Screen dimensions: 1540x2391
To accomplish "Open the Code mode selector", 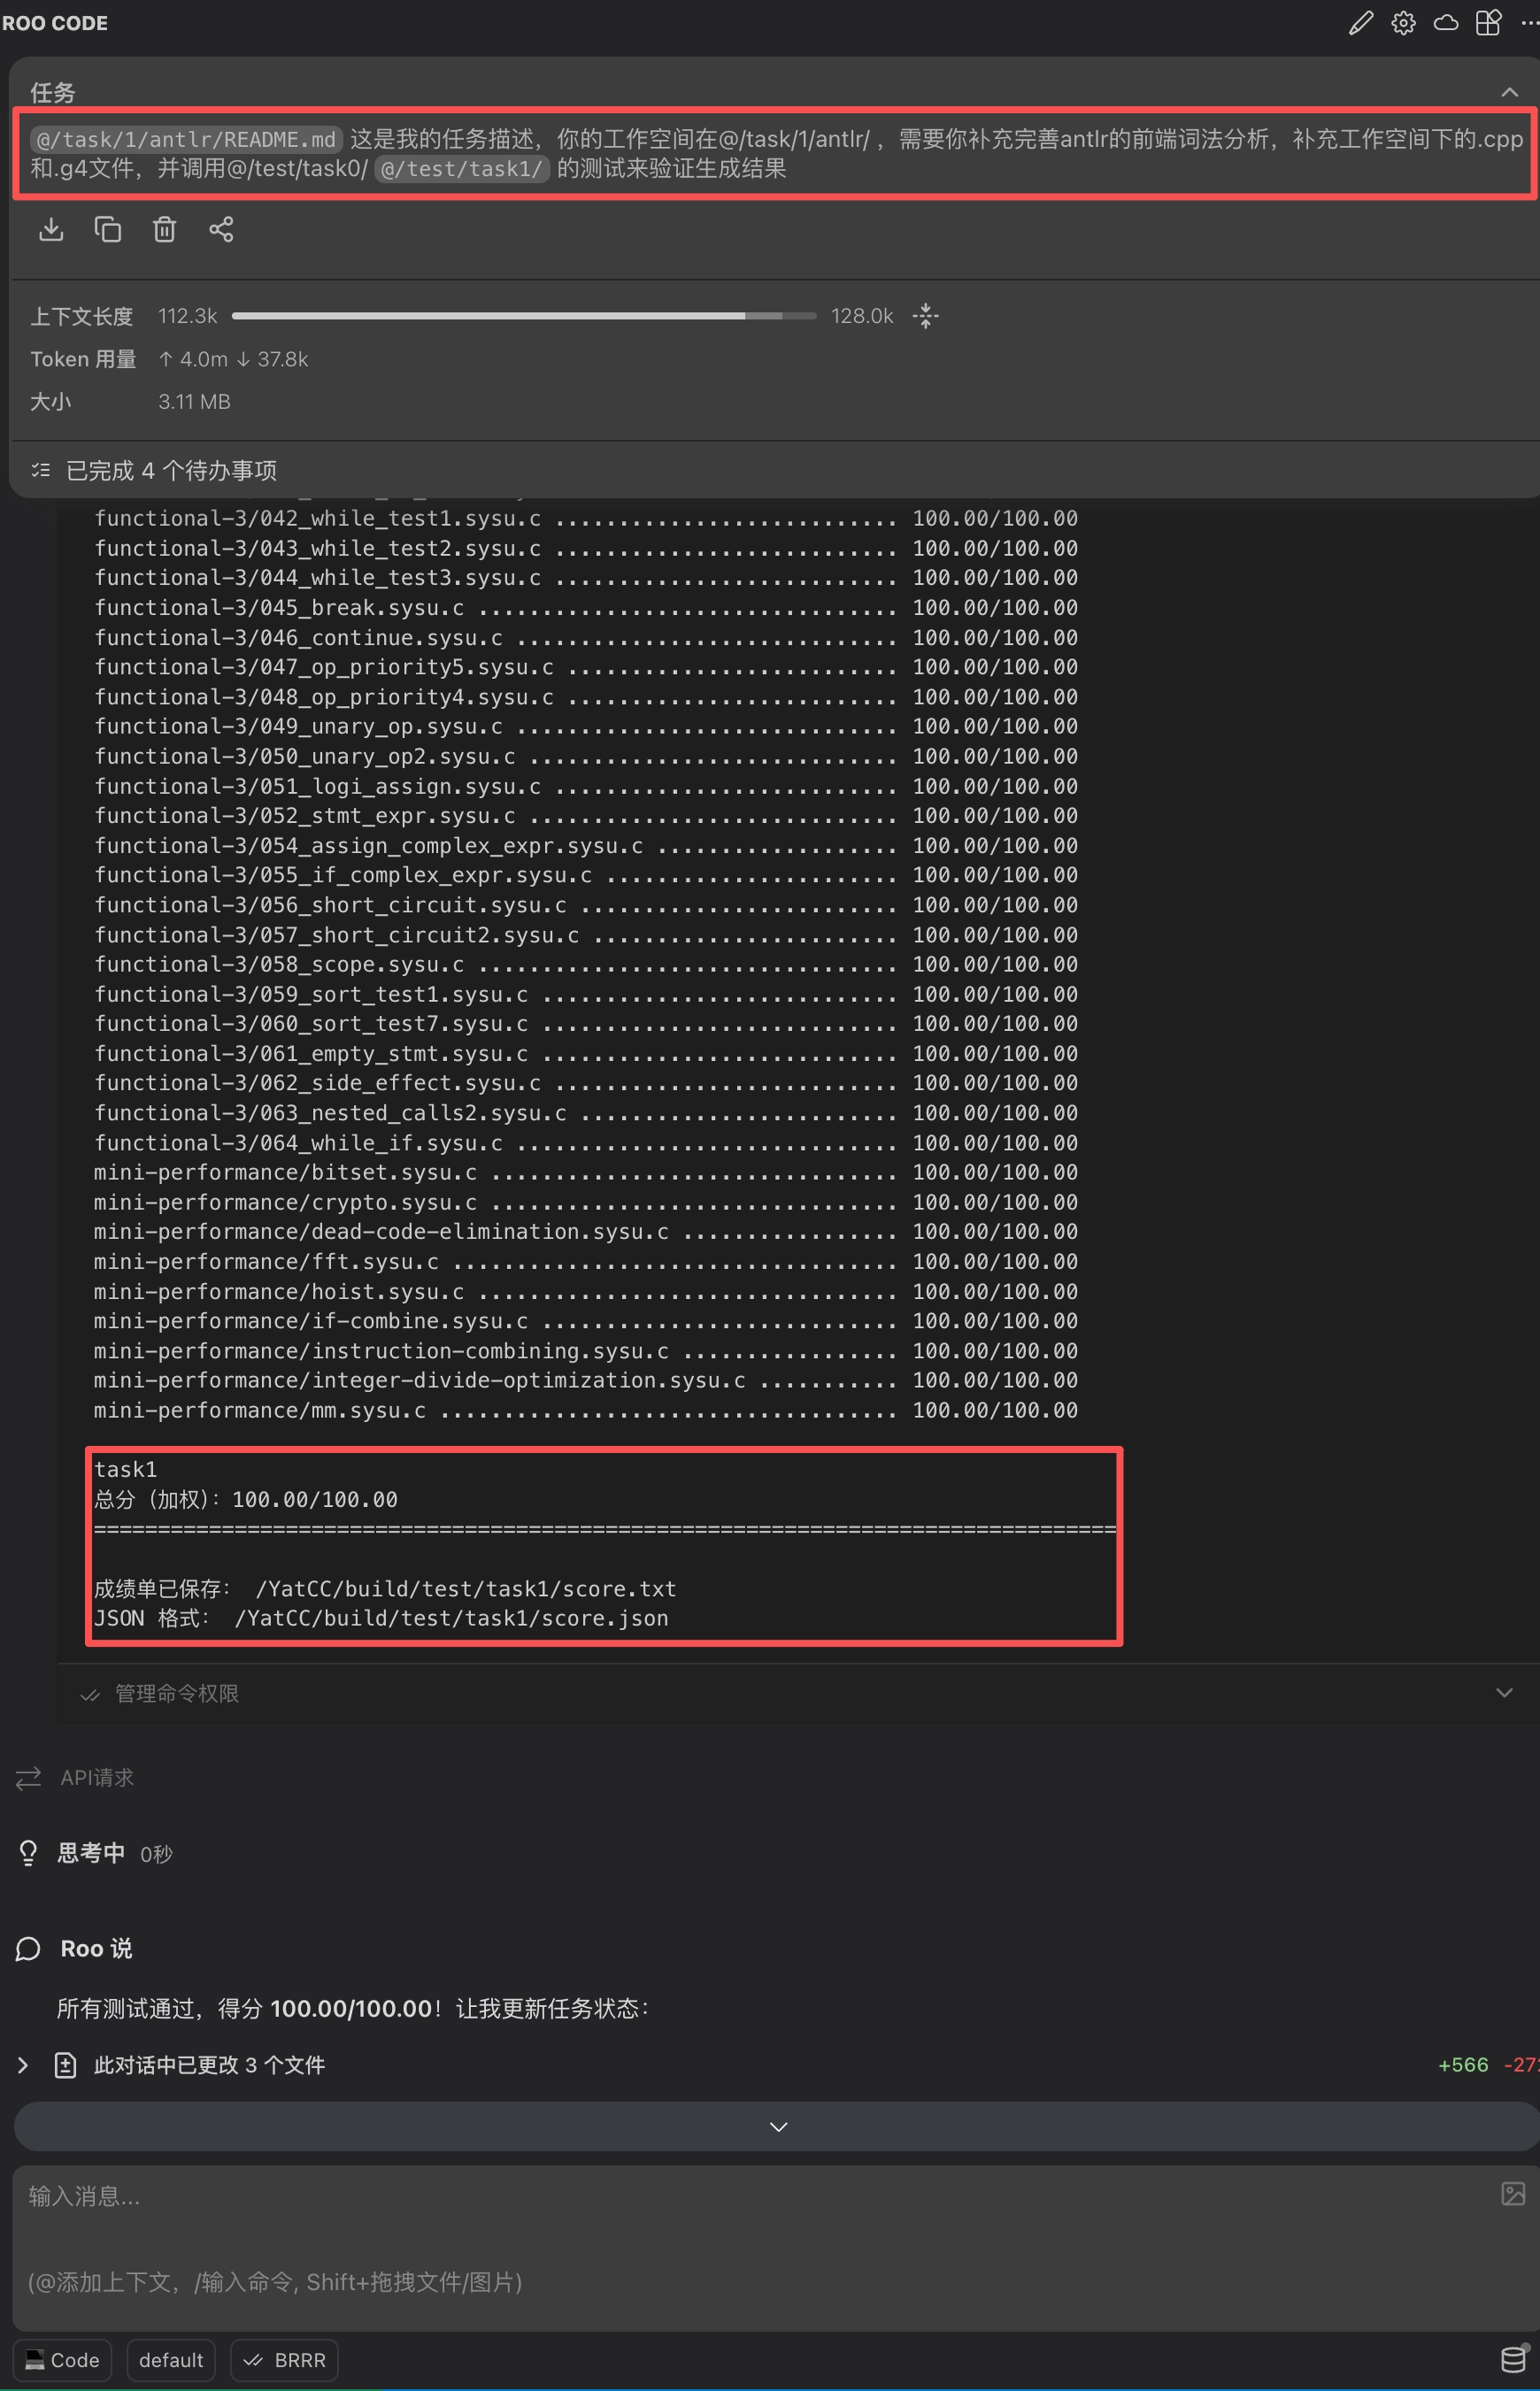I will [62, 2360].
